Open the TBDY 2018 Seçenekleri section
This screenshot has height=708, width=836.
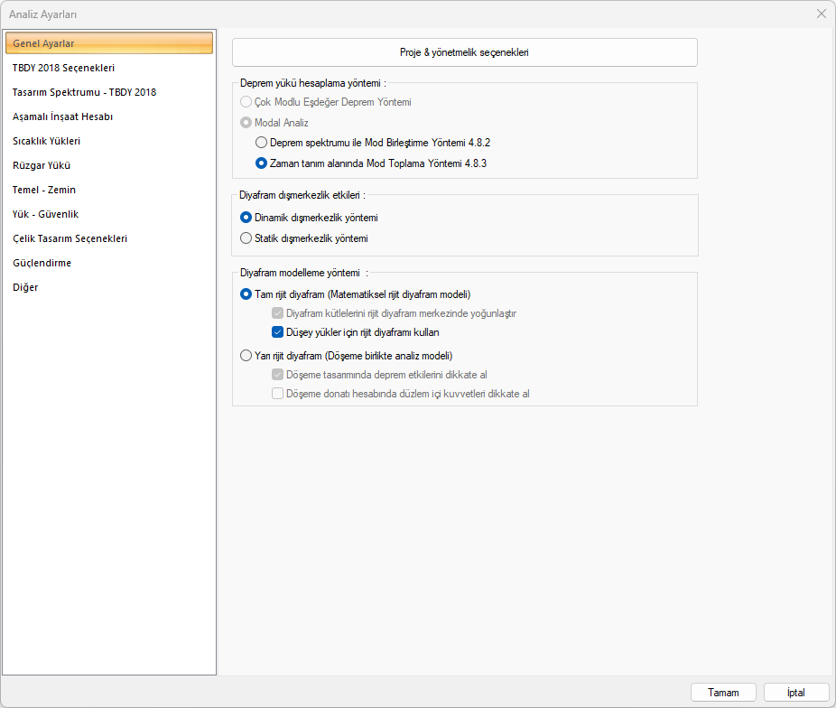click(x=63, y=68)
